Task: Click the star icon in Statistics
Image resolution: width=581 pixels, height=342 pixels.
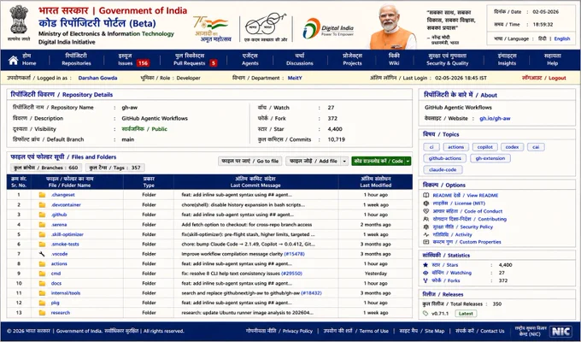Action: [425, 265]
